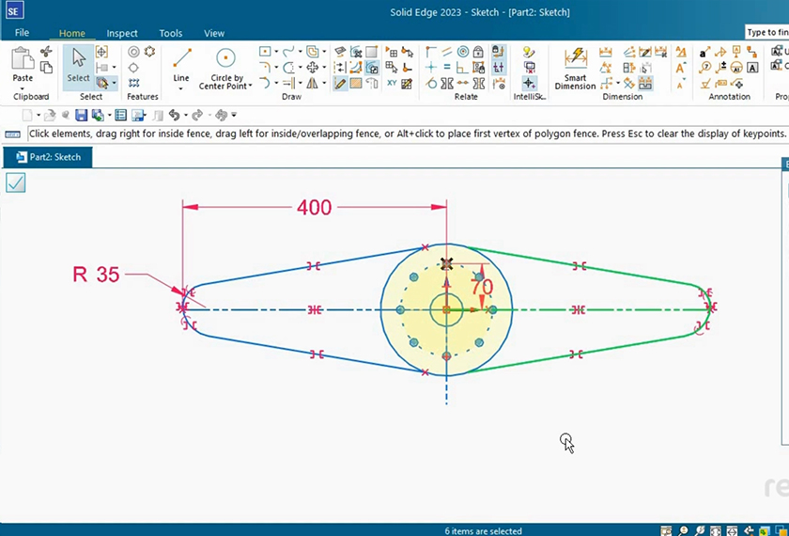Viewport: 789px width, 536px height.
Task: Open the File menu
Action: pyautogui.click(x=22, y=33)
